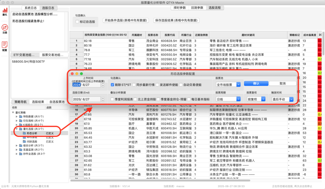Click the 开始条件选股 button
The image size is (325, 189).
[125, 20]
